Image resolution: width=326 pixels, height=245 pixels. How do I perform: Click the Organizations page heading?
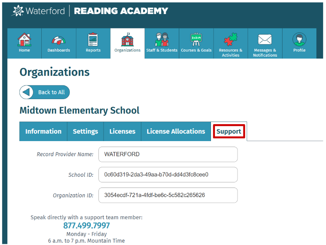[55, 72]
